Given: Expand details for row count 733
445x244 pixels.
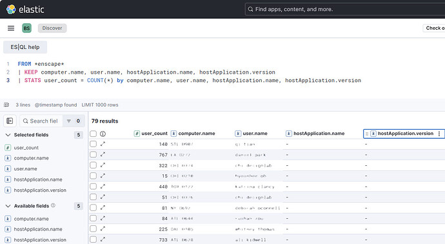Looking at the screenshot, I should 103,239.
